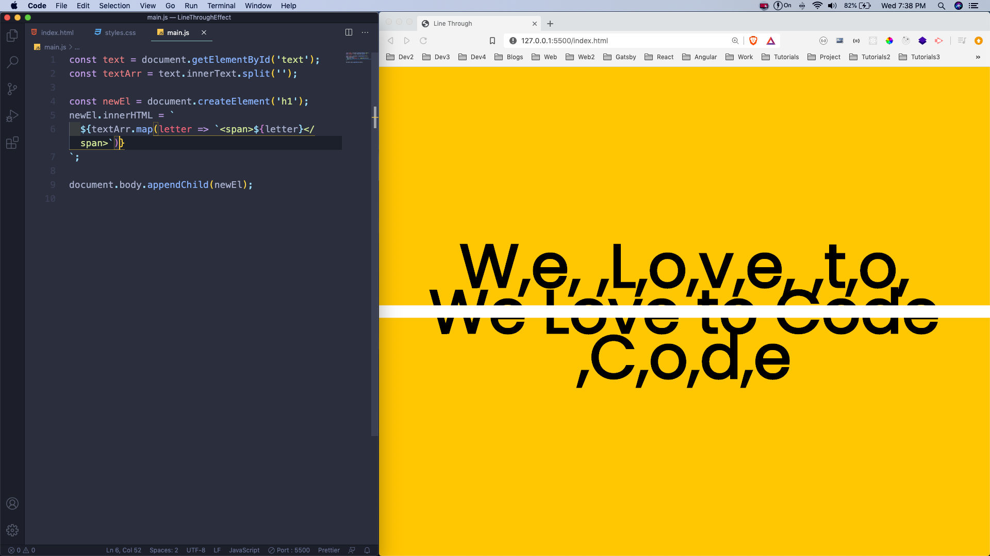Open Spotlight search in menu bar
This screenshot has height=556, width=990.
[x=941, y=6]
